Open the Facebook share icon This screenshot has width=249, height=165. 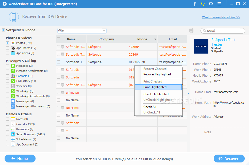point(195,4)
